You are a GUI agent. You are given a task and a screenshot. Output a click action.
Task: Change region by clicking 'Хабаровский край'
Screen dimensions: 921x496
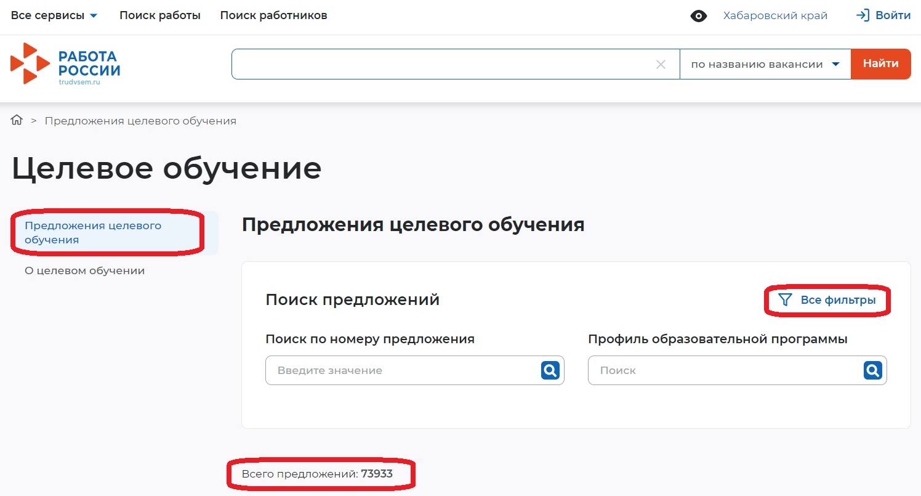[775, 15]
